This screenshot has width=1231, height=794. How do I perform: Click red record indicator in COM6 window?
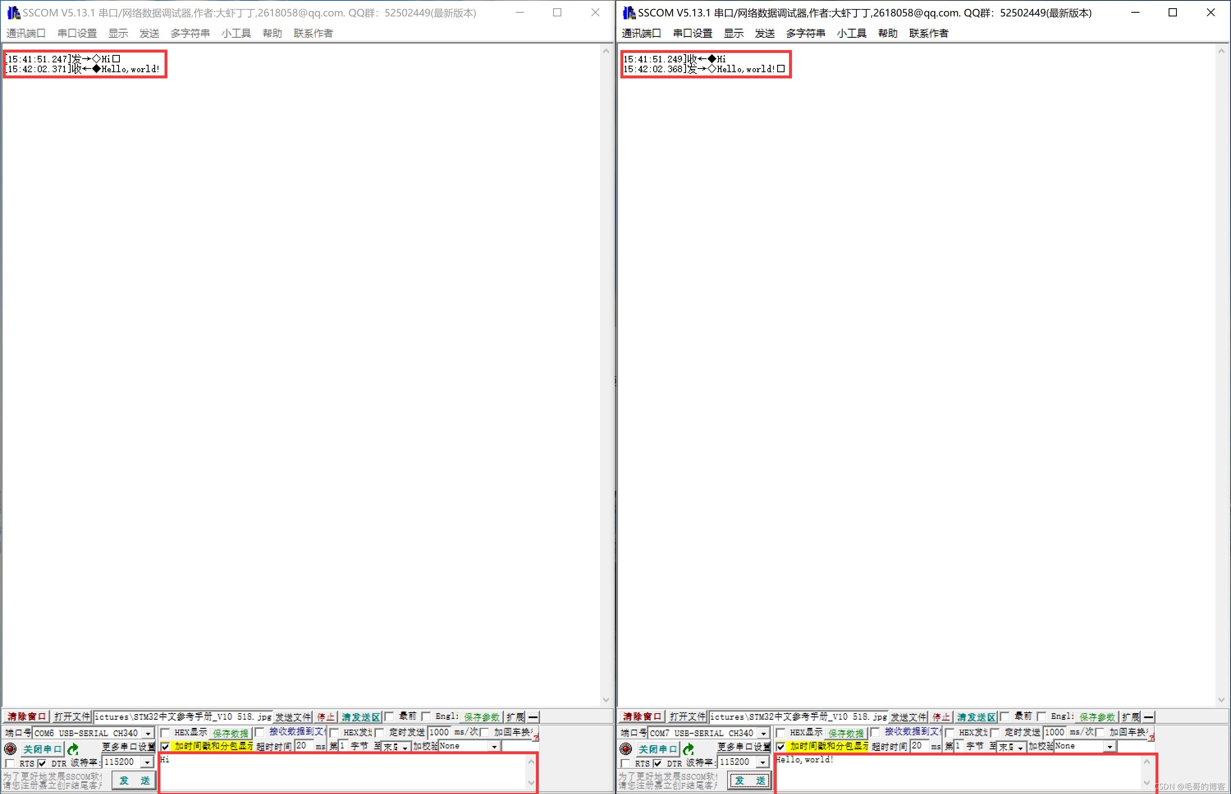coord(10,748)
